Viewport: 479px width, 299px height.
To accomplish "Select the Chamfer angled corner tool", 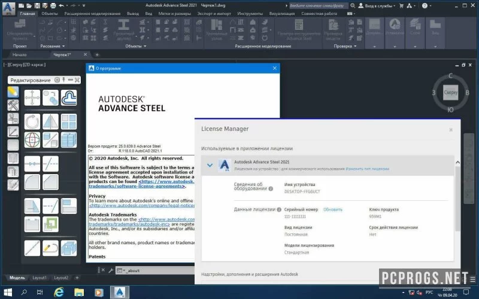I will tap(50, 182).
